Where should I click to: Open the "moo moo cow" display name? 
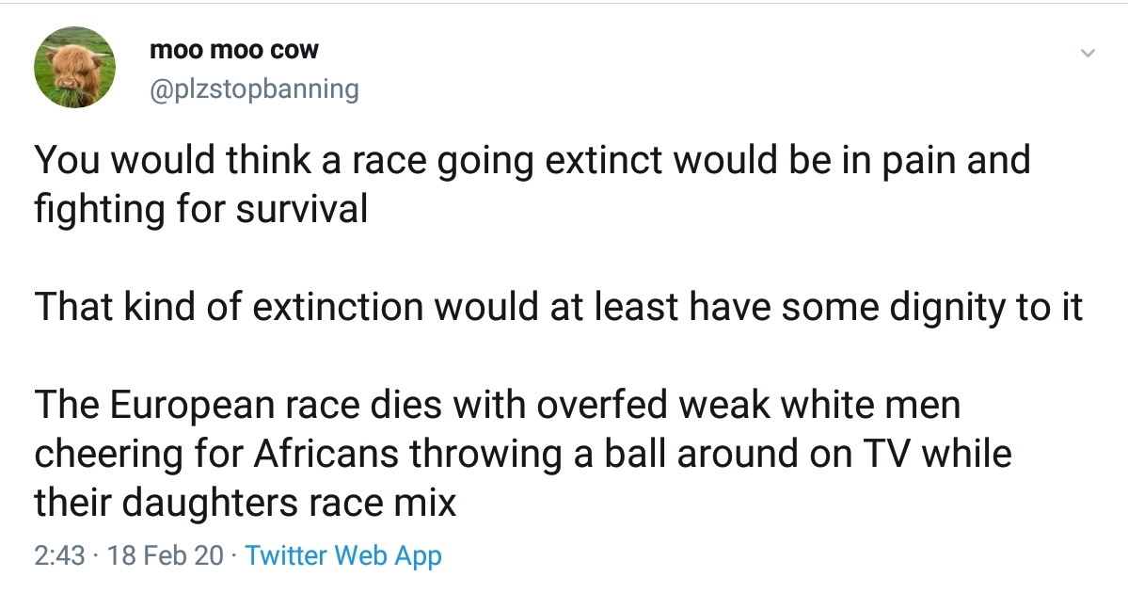tap(234, 51)
